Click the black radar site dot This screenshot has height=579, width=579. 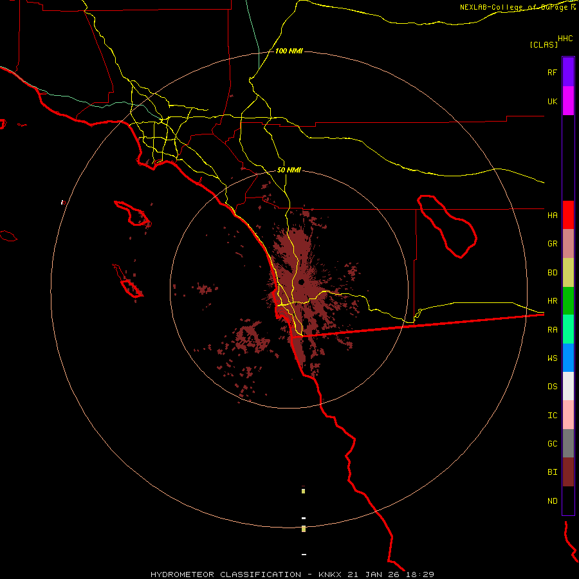[x=301, y=282]
